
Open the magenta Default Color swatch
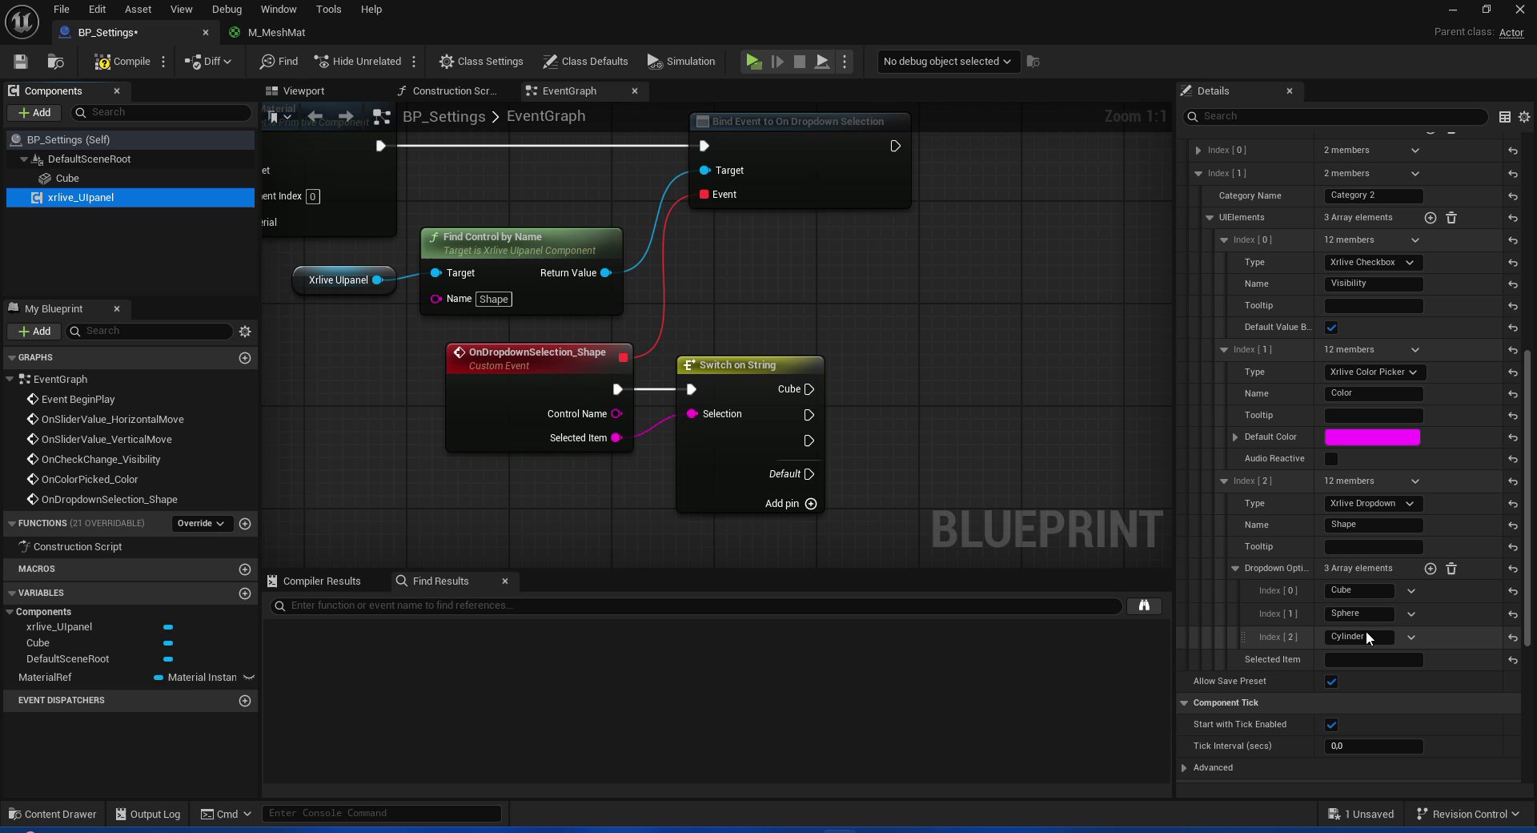point(1372,437)
